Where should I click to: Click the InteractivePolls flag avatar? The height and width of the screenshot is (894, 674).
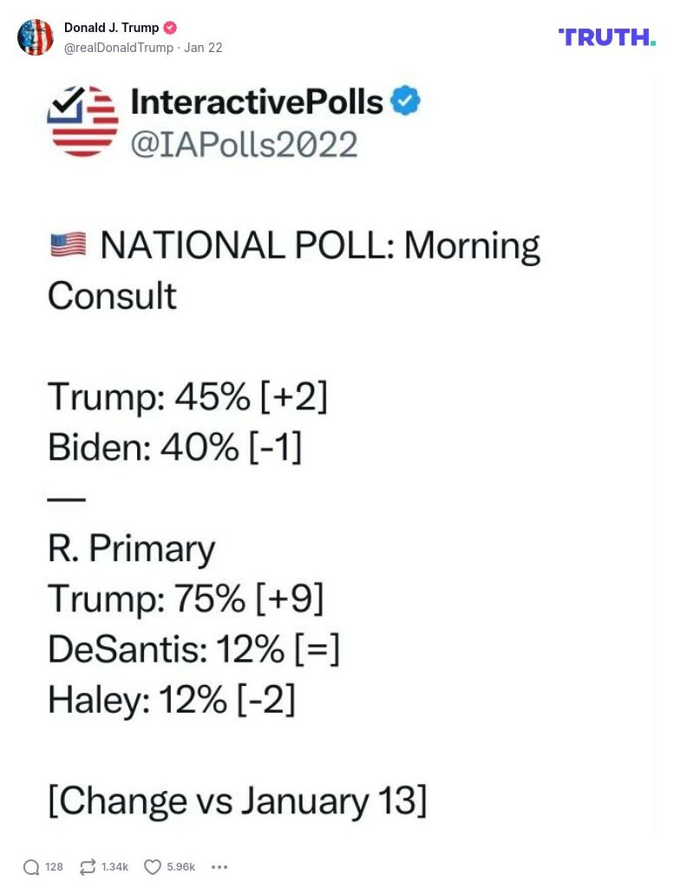(x=82, y=121)
